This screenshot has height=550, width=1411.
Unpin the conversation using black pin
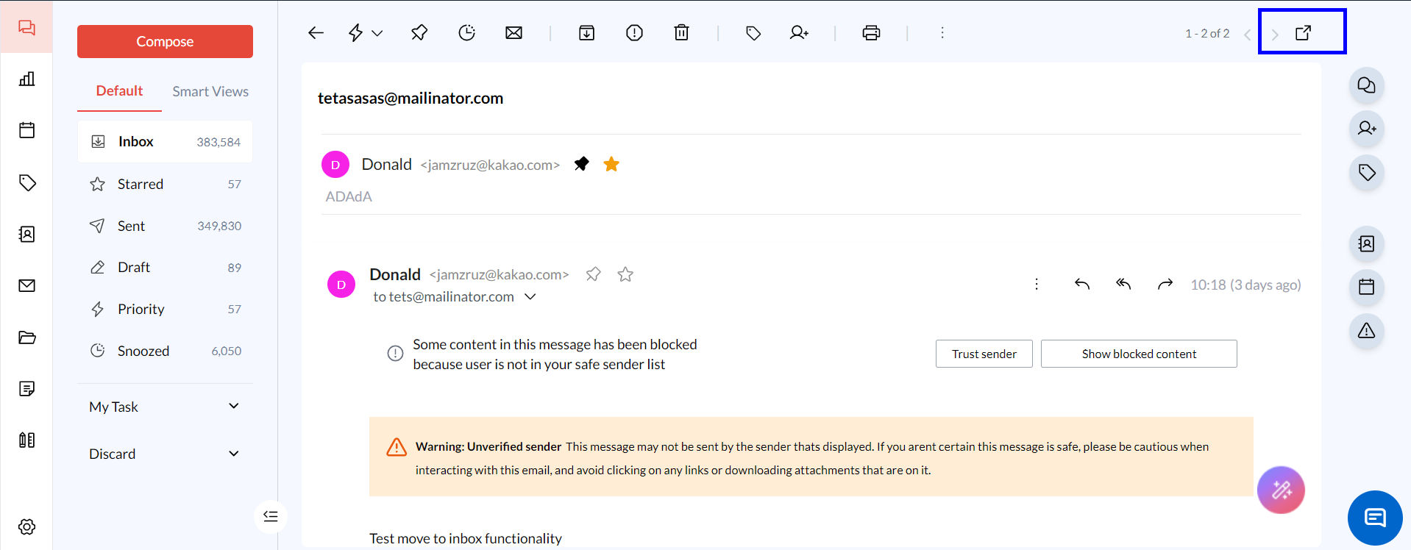[x=581, y=164]
